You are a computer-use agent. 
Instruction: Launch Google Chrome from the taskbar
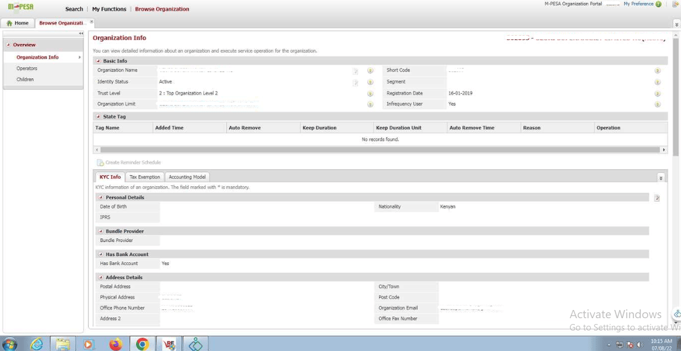click(x=142, y=344)
